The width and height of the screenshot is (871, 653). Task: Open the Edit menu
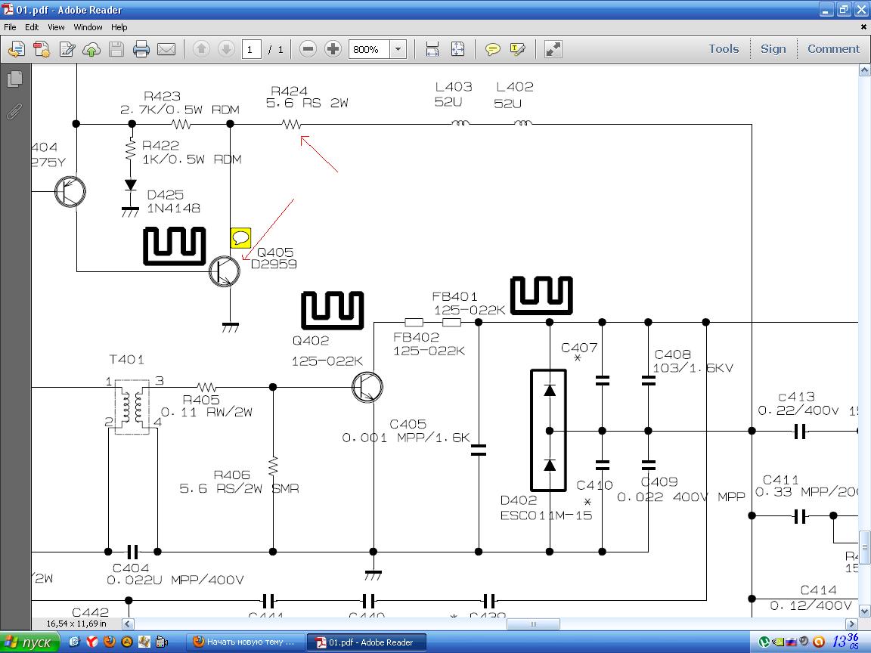pos(32,26)
